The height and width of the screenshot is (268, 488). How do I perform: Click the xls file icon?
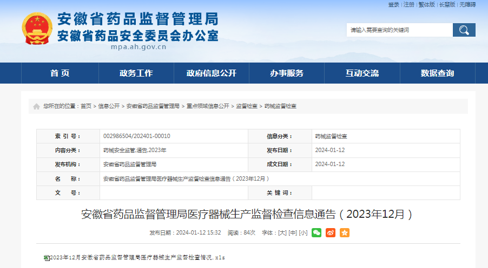tap(47, 258)
